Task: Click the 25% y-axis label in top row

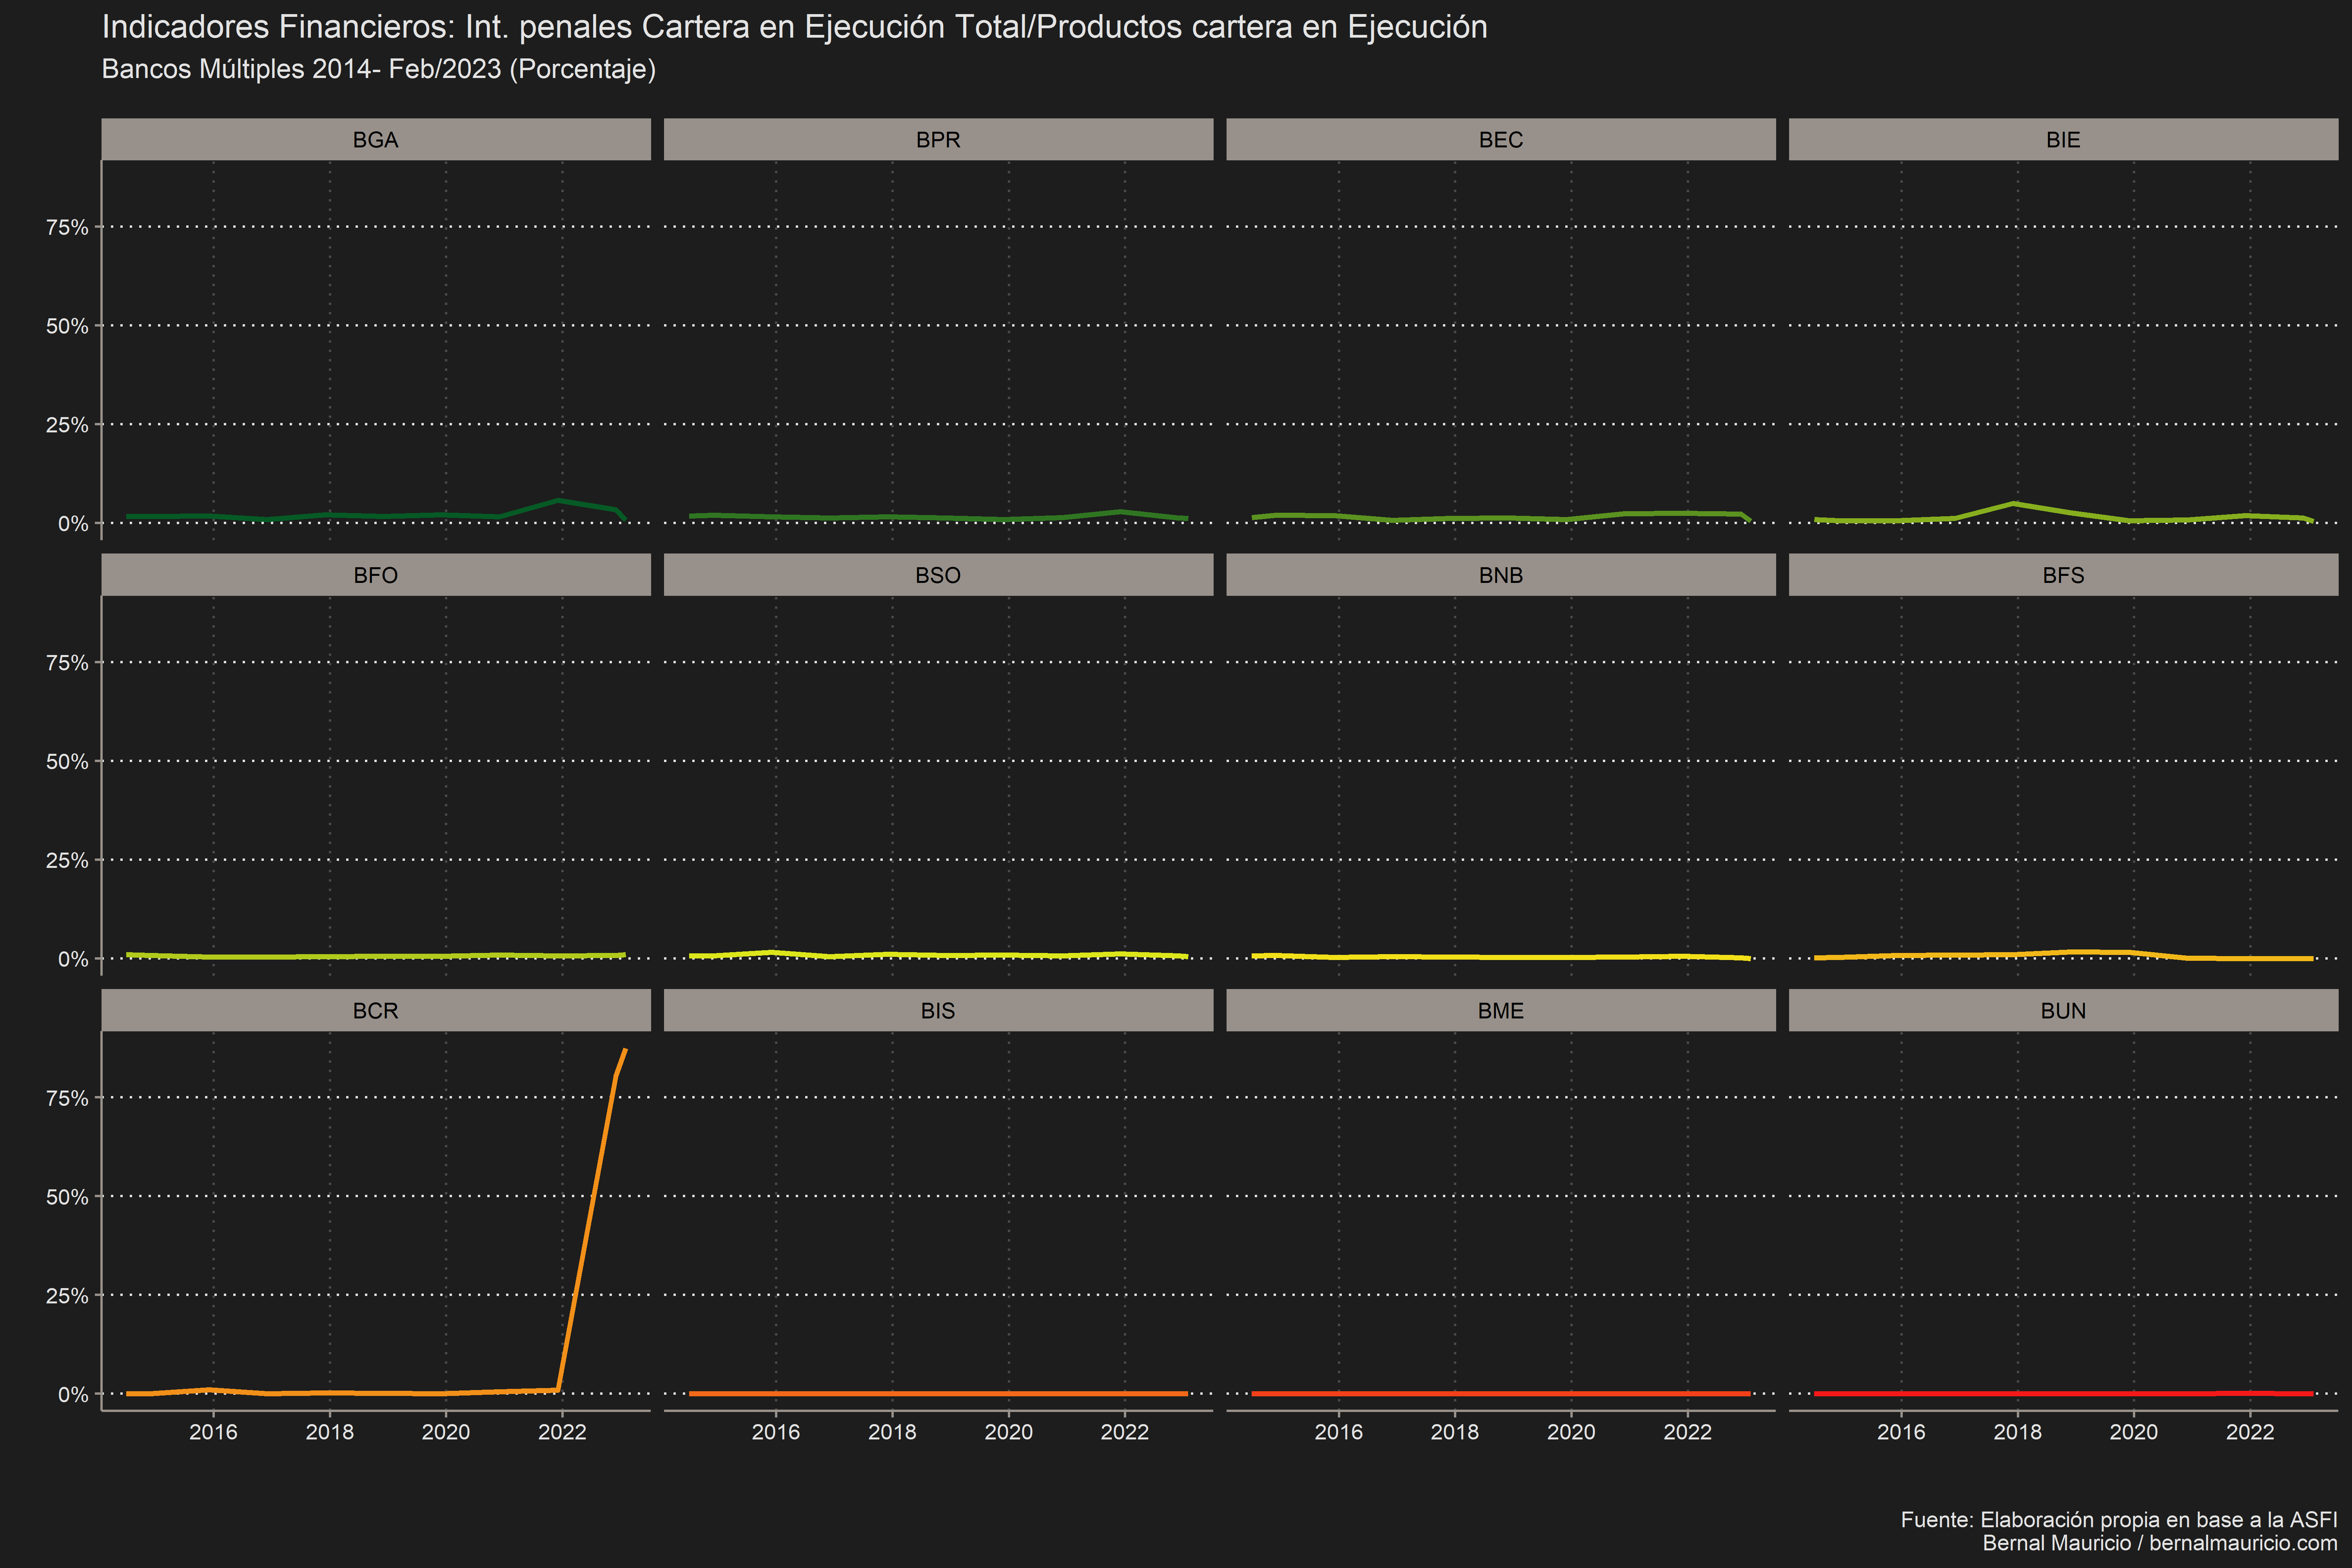Action: click(x=67, y=425)
